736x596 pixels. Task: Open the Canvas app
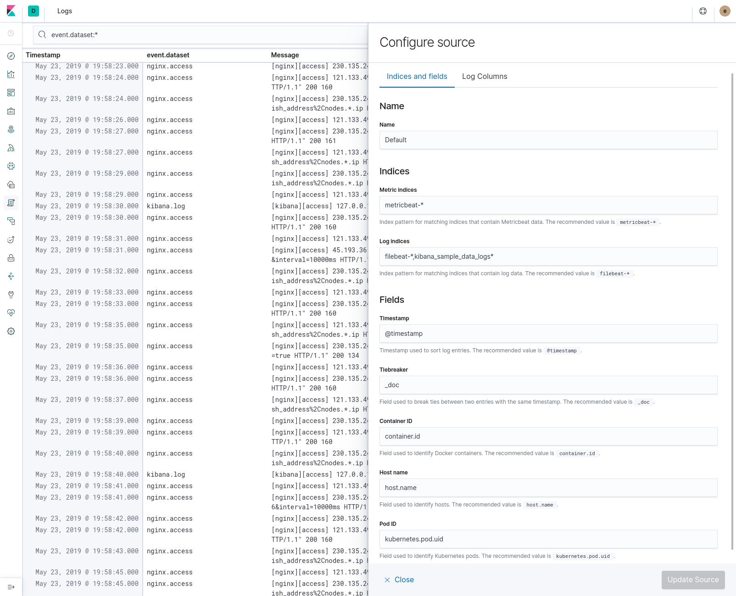(11, 111)
